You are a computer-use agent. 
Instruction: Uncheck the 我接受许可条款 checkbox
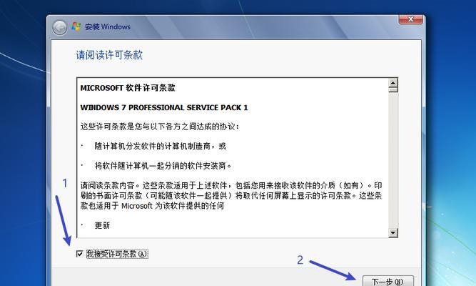pos(79,254)
